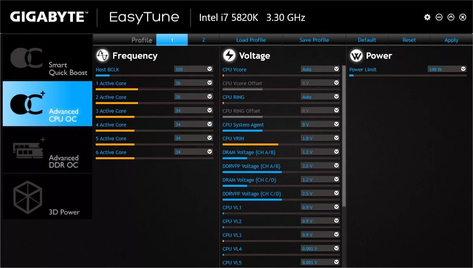Open CPU RING value dropdown

tap(336, 97)
